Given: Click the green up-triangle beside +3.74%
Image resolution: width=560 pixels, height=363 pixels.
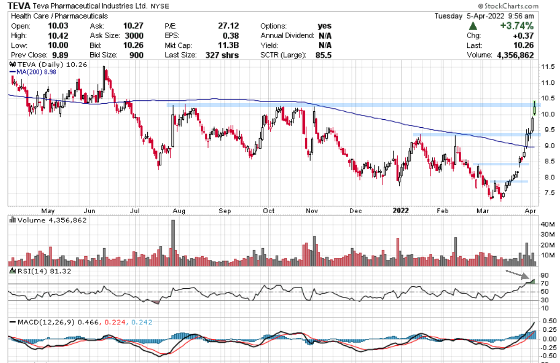Looking at the screenshot, I should (x=473, y=26).
